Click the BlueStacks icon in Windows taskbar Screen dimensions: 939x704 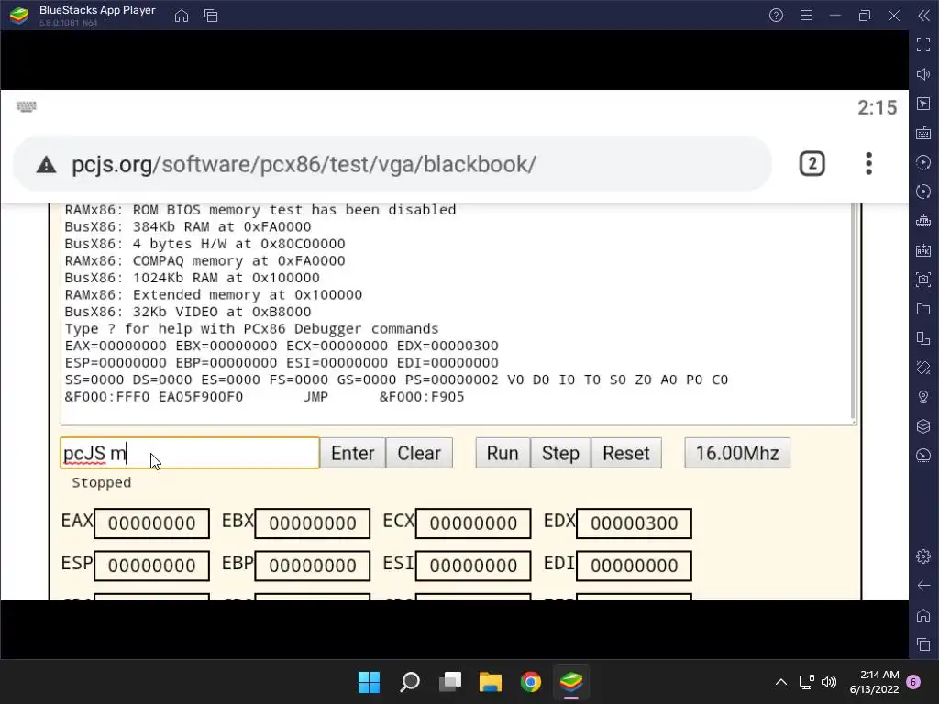tap(571, 682)
